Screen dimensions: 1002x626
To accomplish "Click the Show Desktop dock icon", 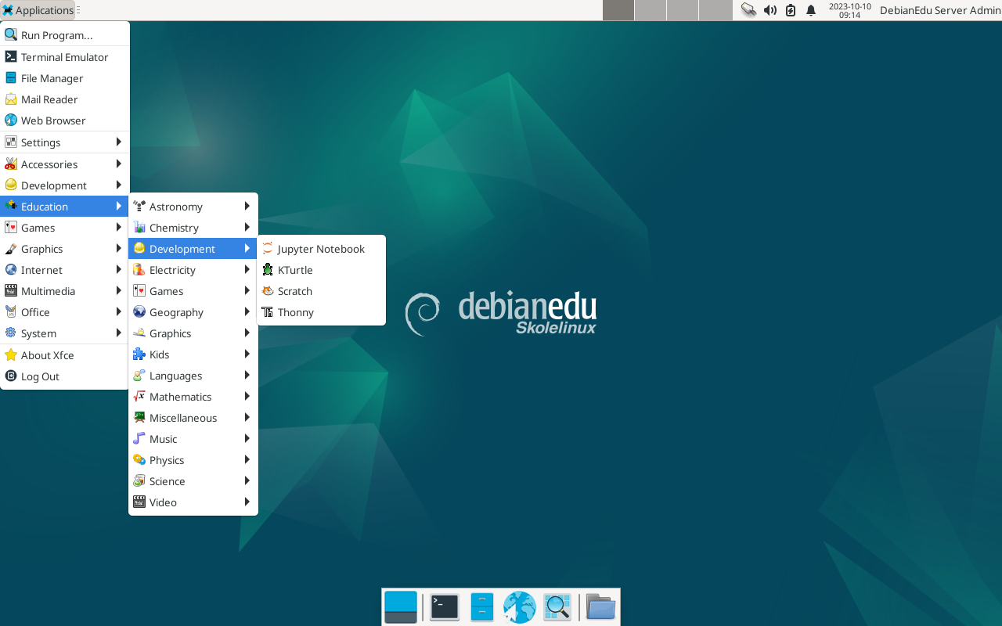I will pyautogui.click(x=401, y=607).
